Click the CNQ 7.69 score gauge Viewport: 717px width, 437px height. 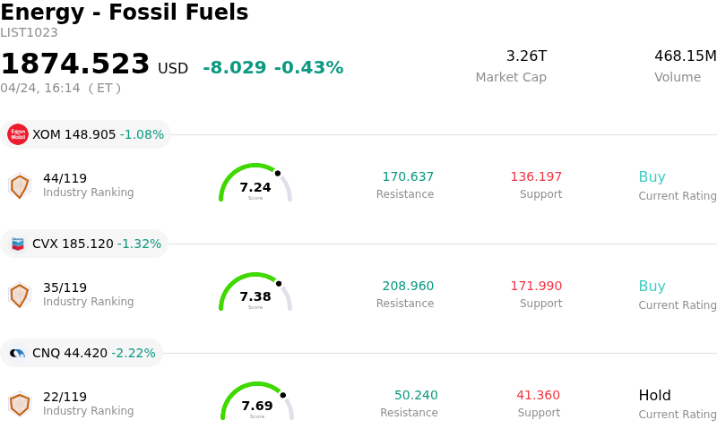coord(257,402)
